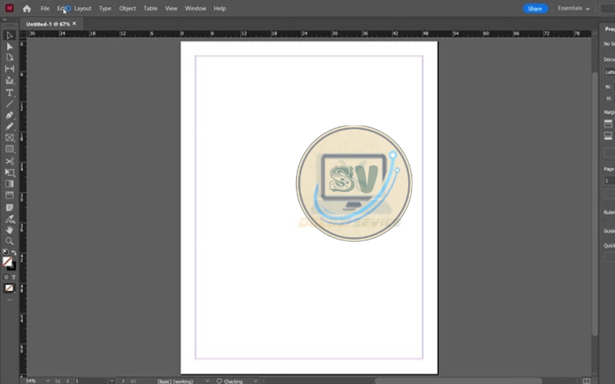Click the ruler origin corner box

(23, 34)
